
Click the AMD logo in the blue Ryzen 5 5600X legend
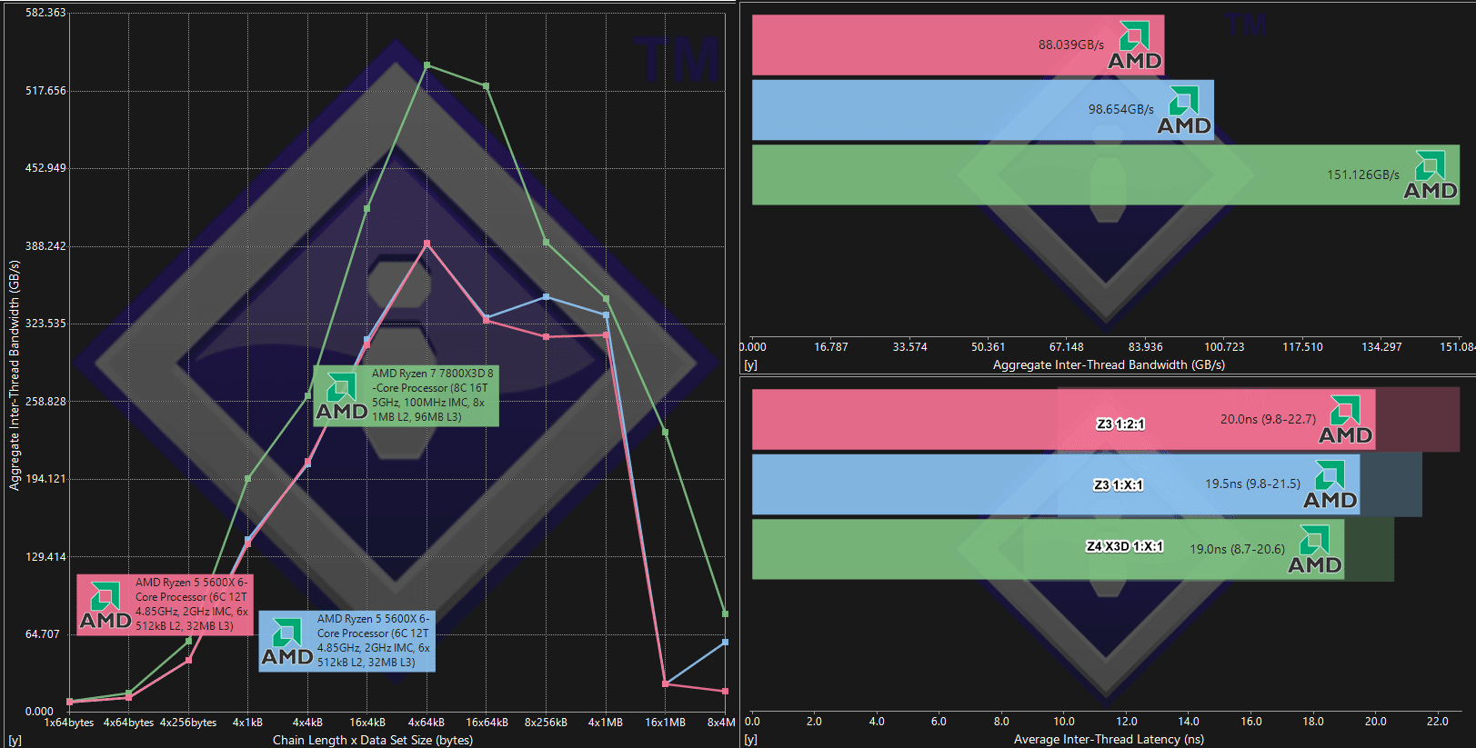point(287,642)
